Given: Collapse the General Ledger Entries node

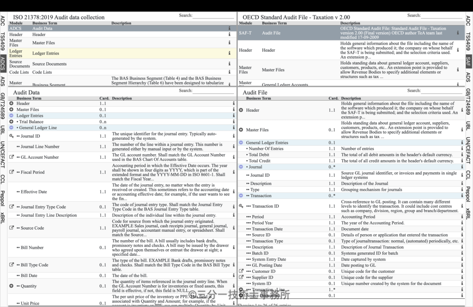Looking at the screenshot, I should tap(241, 143).
